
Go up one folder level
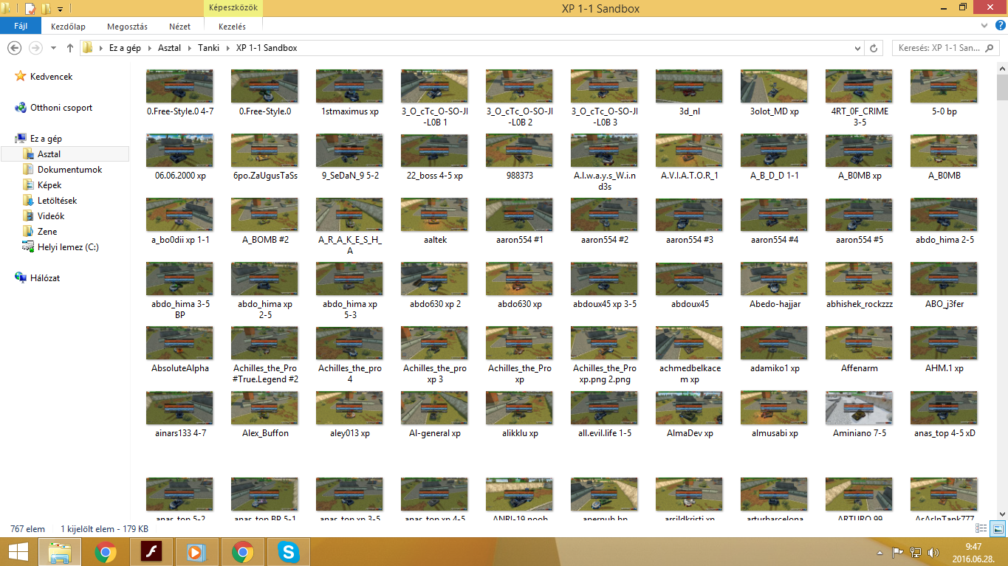click(70, 48)
